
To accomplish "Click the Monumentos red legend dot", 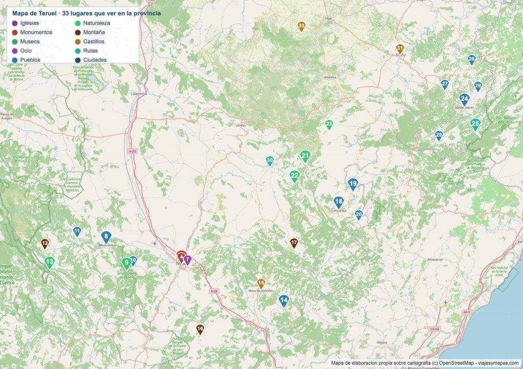I will click(15, 32).
